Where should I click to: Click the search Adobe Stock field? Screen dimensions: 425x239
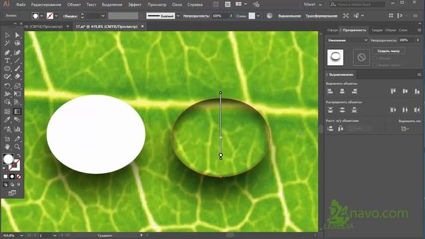point(357,5)
